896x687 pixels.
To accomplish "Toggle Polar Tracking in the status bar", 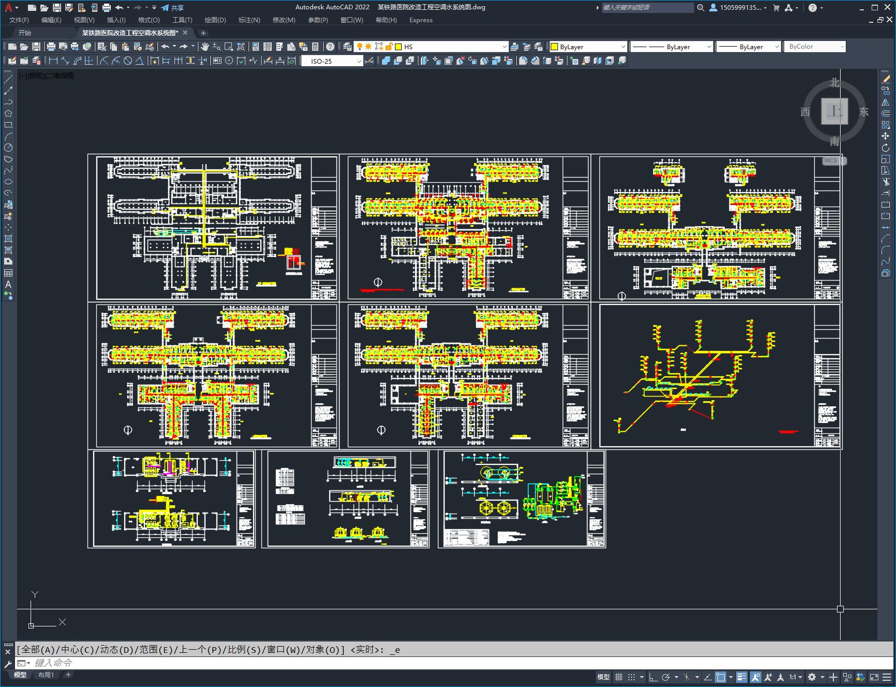I will click(x=666, y=677).
